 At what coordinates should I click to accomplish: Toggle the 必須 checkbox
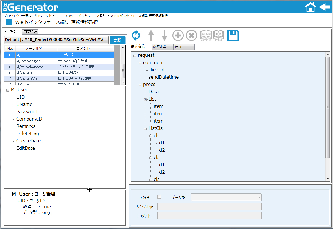tap(159, 197)
